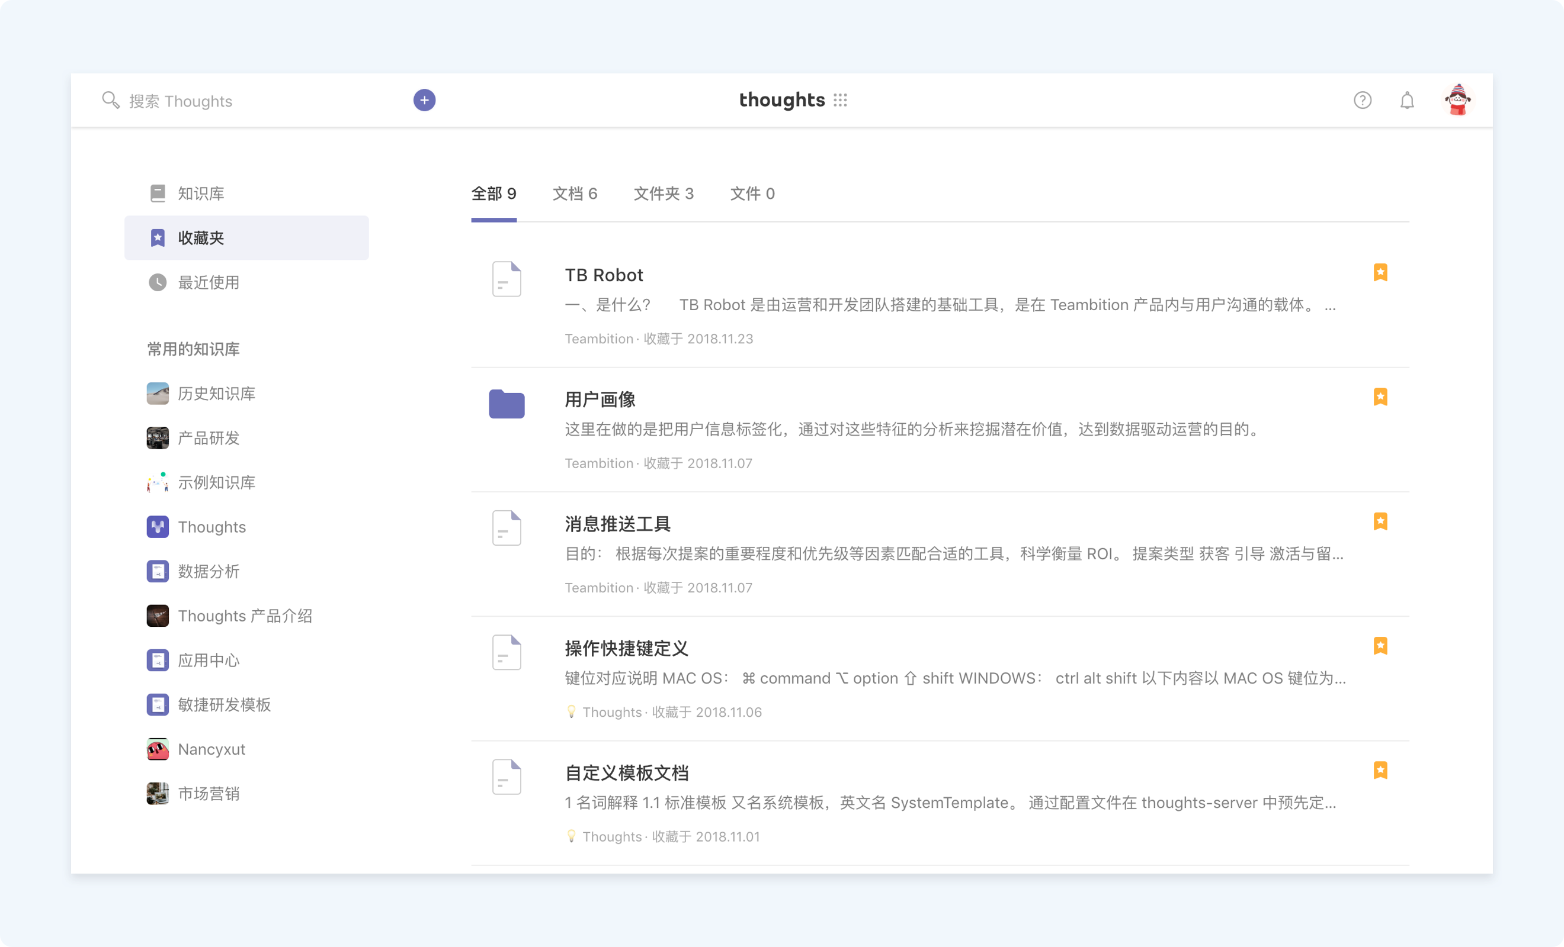Open the 操作快捷键定义 document
The height and width of the screenshot is (947, 1564).
[627, 648]
